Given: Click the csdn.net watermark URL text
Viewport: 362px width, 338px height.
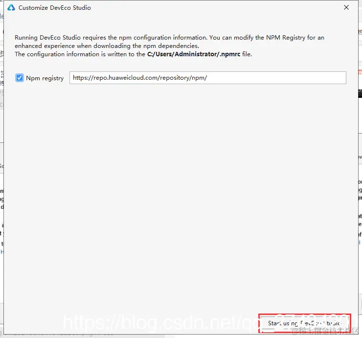Looking at the screenshot, I should pyautogui.click(x=161, y=322).
